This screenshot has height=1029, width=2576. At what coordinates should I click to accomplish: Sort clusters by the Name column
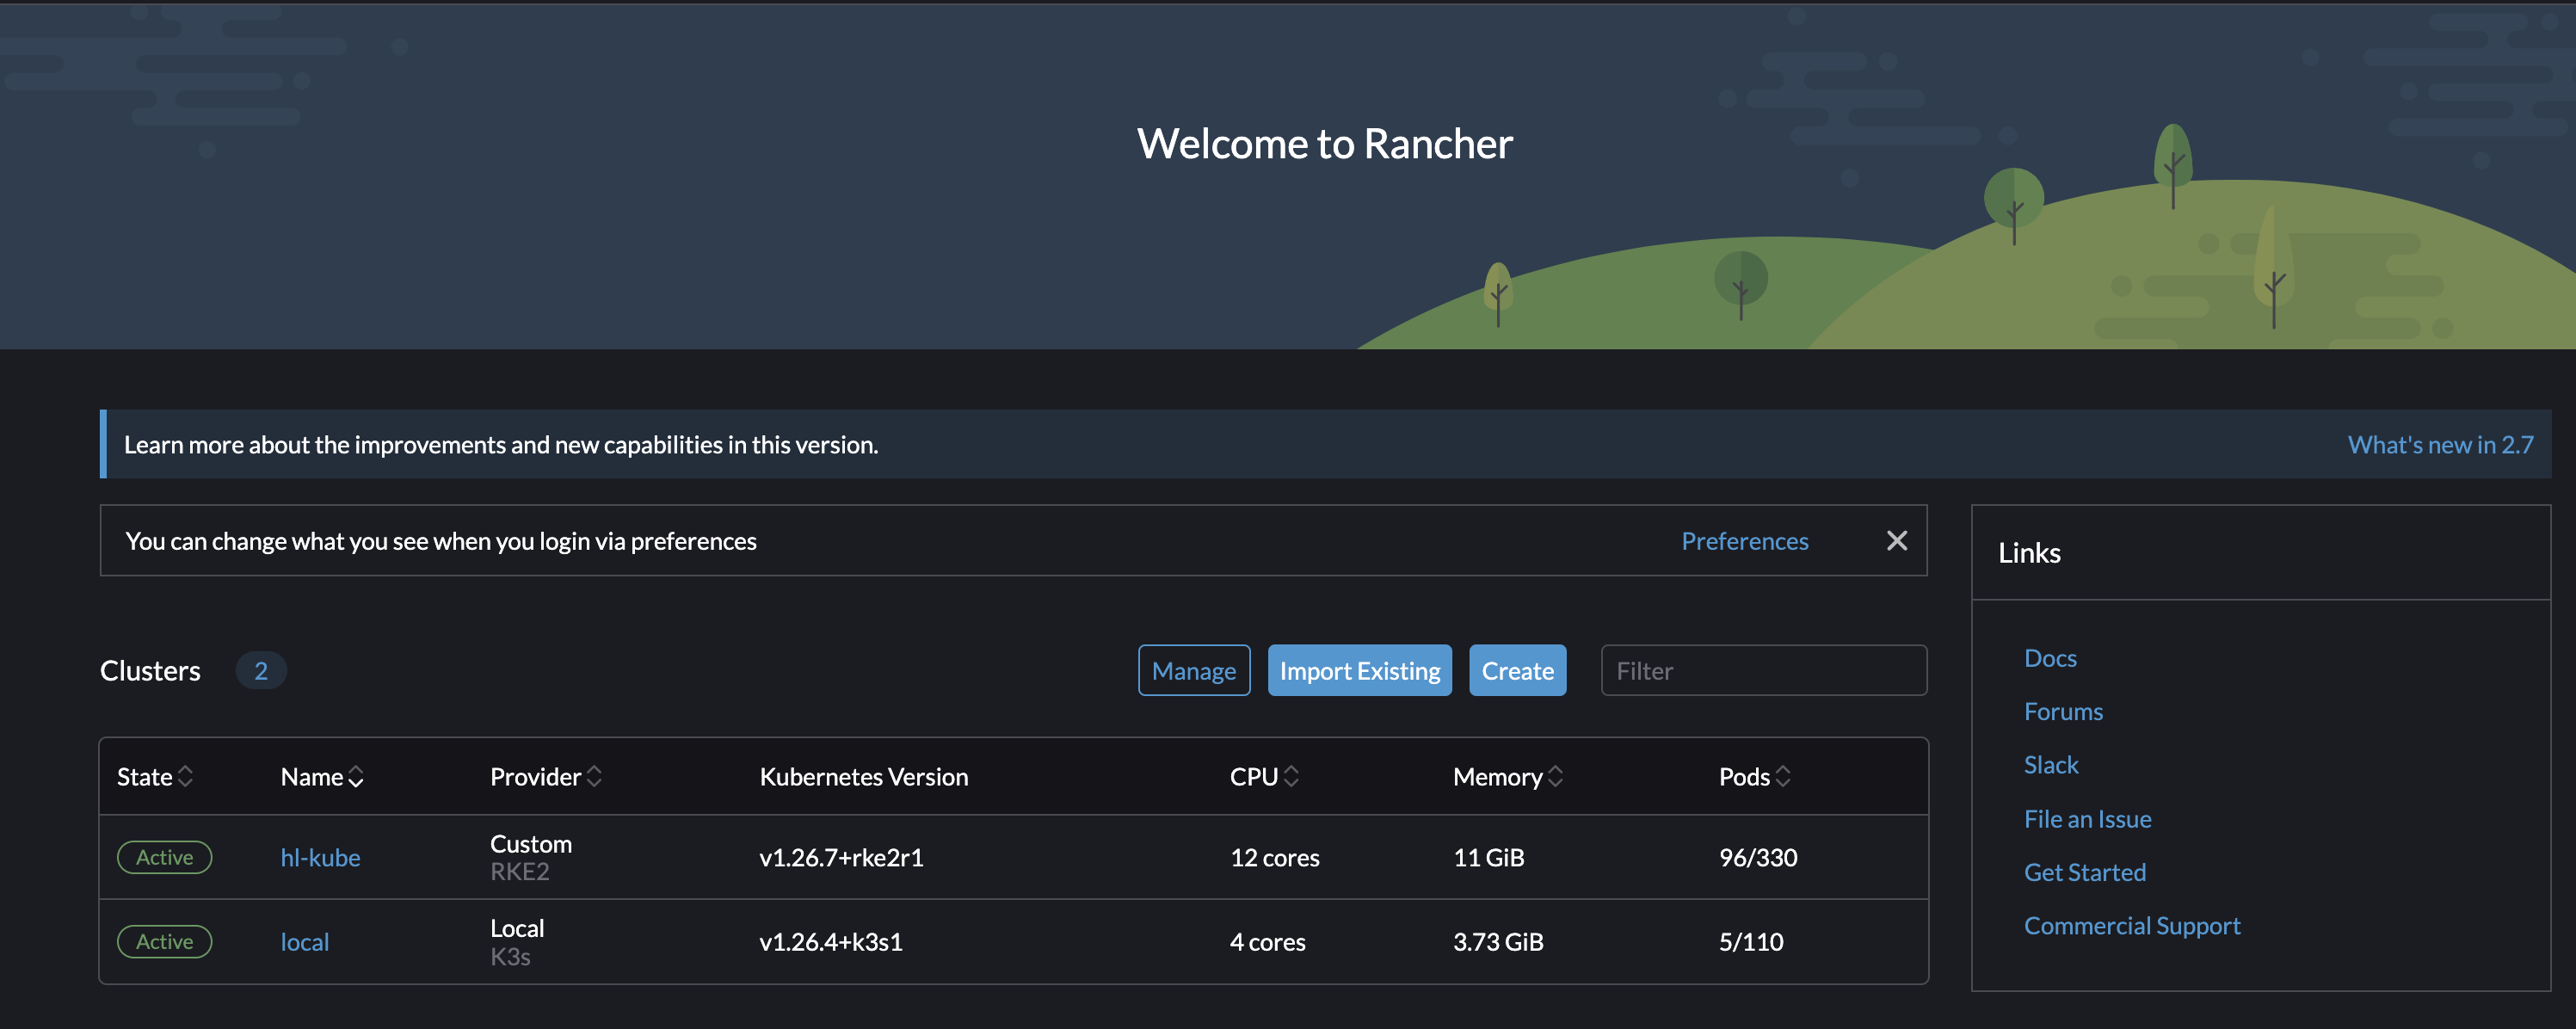(322, 777)
